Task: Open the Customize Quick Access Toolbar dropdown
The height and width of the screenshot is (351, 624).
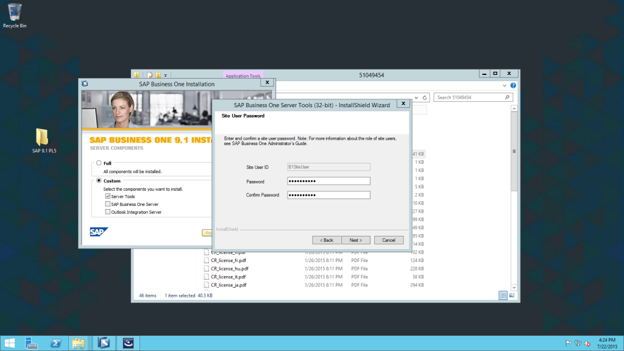Action: point(166,75)
